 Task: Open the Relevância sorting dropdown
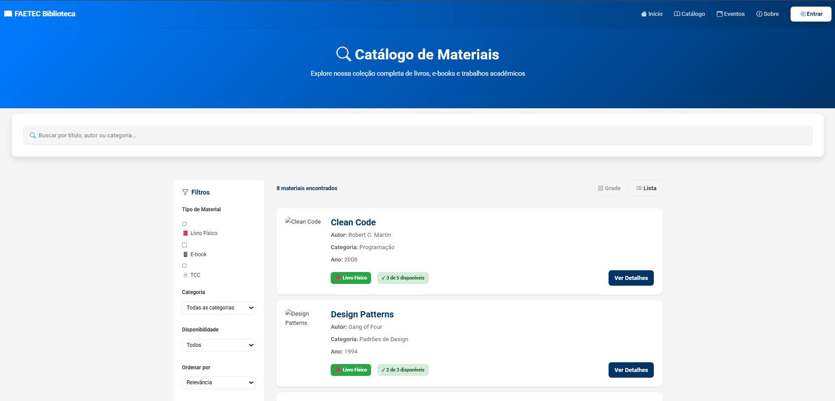(219, 383)
